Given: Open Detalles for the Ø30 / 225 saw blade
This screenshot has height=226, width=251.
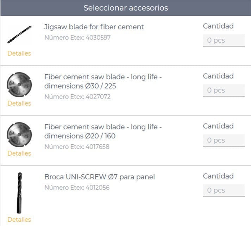Looking at the screenshot, I should tap(19, 103).
